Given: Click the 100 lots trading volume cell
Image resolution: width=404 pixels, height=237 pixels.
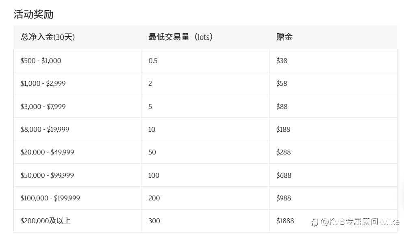Looking at the screenshot, I should [x=205, y=175].
